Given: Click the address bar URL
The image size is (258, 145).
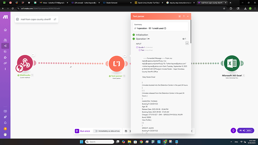Looking at the screenshot, I should (40, 9).
